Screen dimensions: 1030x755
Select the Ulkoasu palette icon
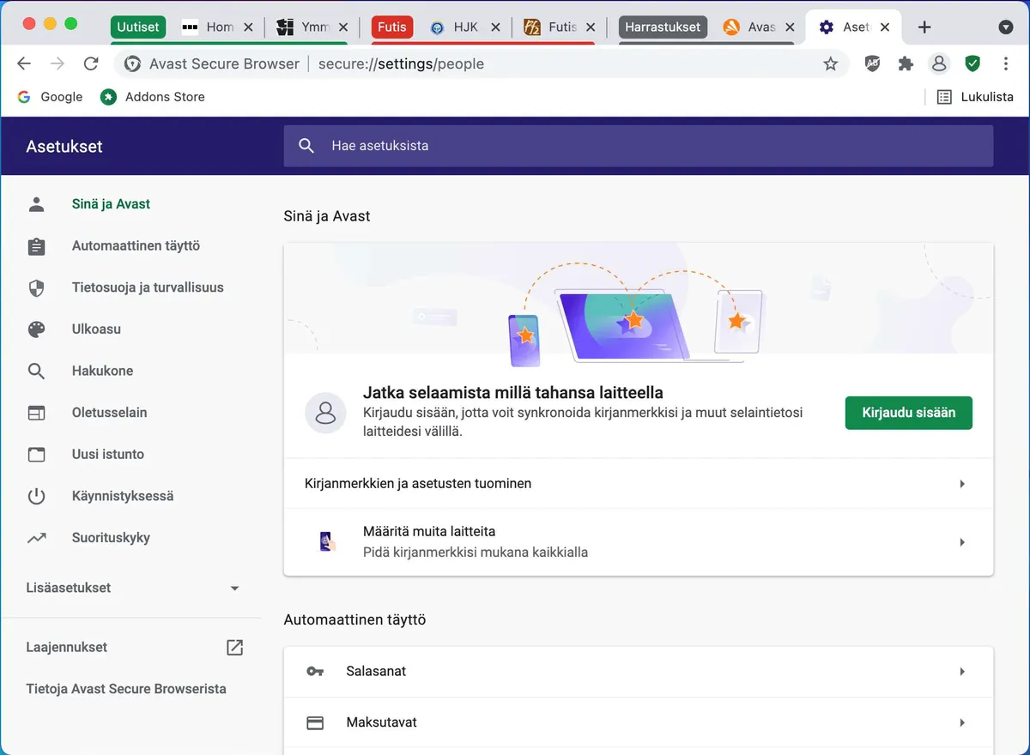(36, 329)
